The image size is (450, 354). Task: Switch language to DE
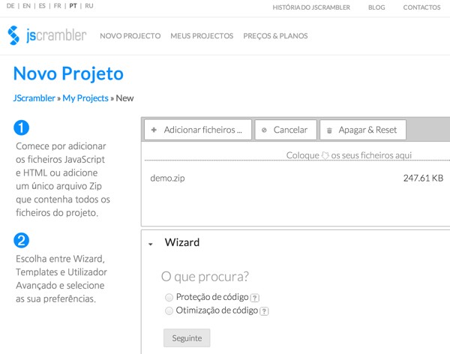pos(10,6)
